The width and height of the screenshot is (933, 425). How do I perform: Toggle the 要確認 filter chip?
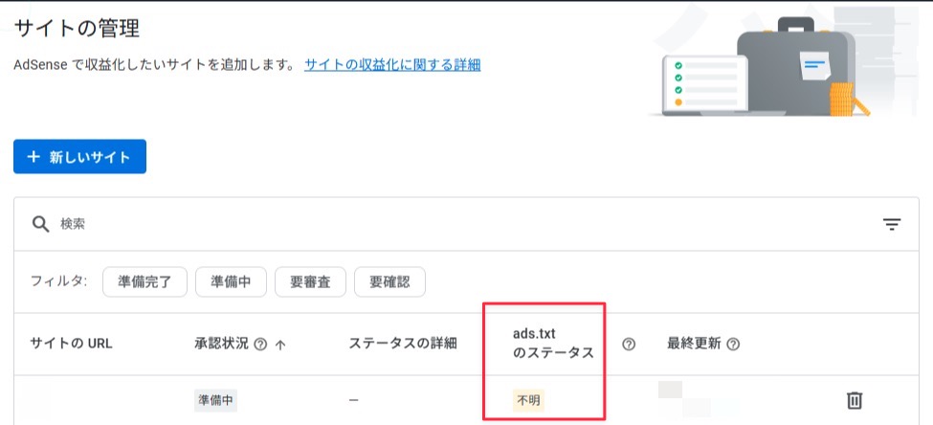point(389,281)
